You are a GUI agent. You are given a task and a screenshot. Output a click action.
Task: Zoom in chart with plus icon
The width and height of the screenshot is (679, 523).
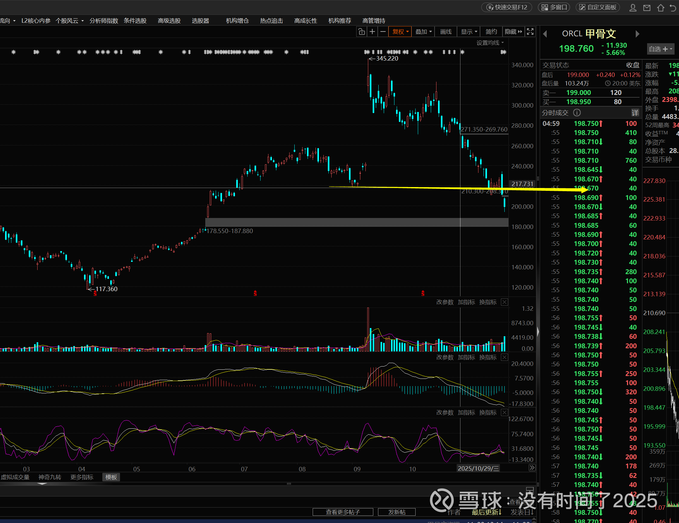(x=372, y=32)
